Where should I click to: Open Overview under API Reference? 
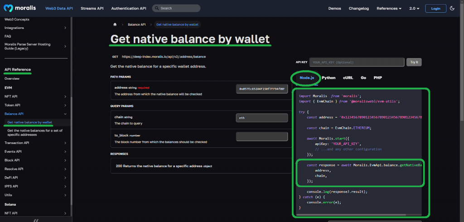[12, 79]
